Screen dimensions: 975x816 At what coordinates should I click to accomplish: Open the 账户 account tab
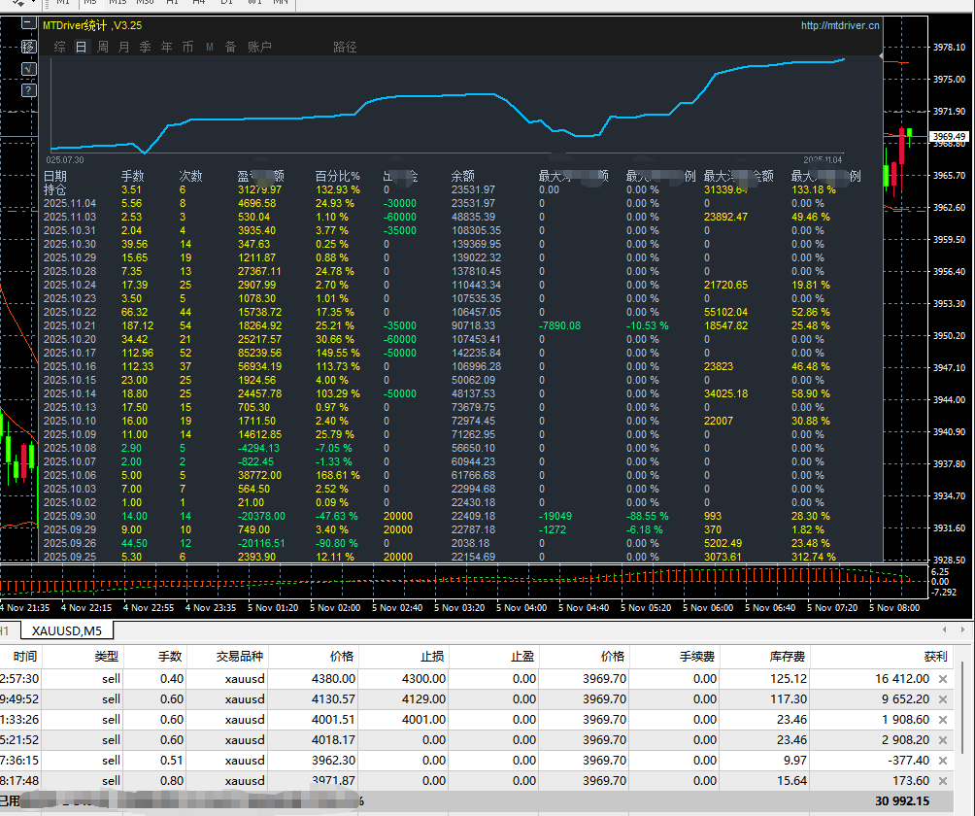(x=259, y=47)
